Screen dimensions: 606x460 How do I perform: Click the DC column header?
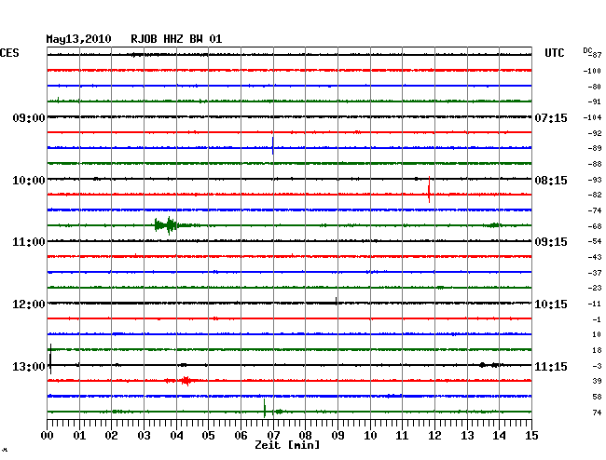587,50
